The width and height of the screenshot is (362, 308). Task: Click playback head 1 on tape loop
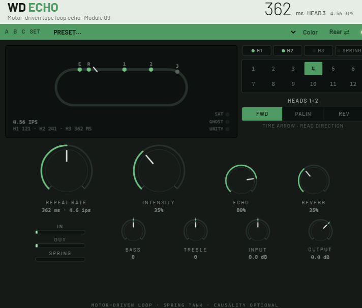125,70
